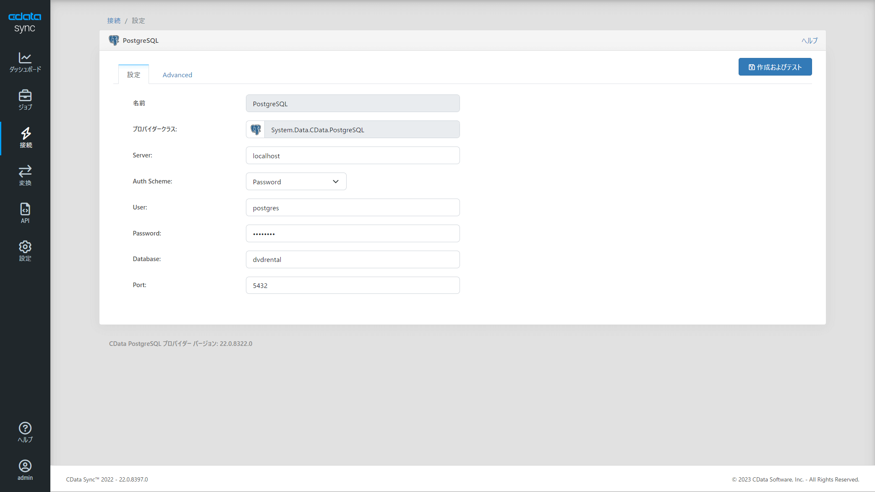The width and height of the screenshot is (875, 492).
Task: Click the Server field containing localhost
Action: pyautogui.click(x=353, y=156)
